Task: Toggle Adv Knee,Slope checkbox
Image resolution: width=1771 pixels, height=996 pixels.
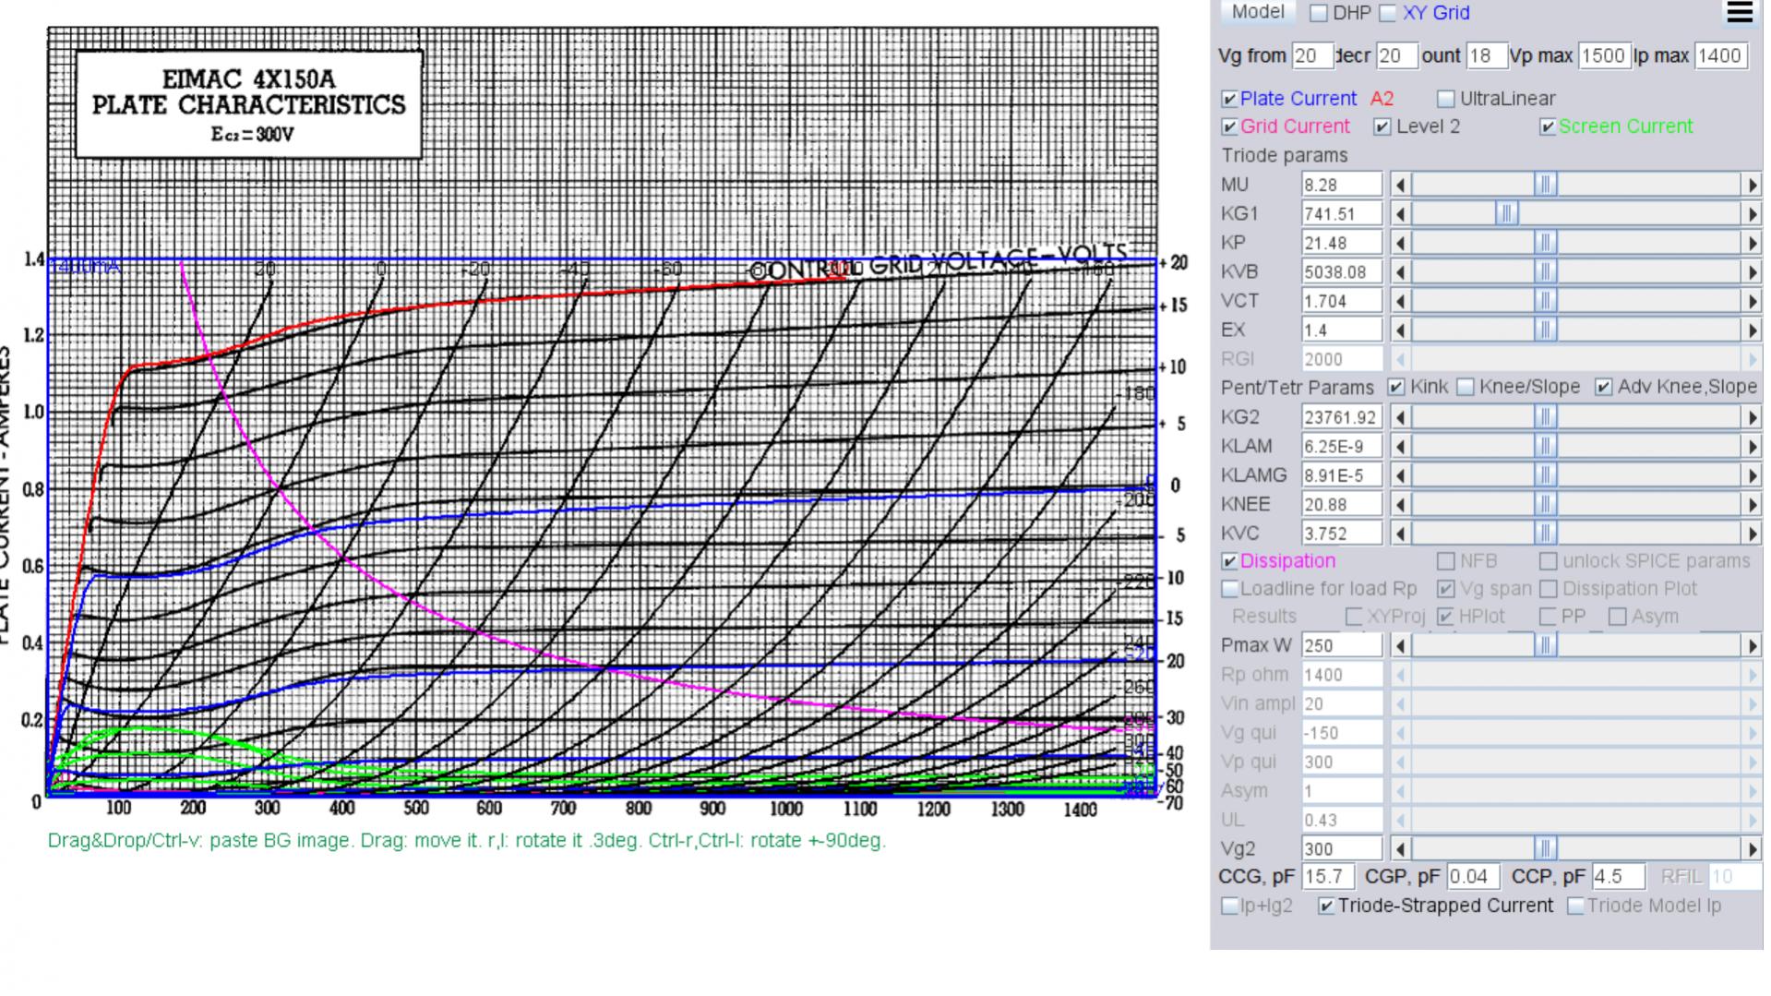Action: click(x=1604, y=387)
